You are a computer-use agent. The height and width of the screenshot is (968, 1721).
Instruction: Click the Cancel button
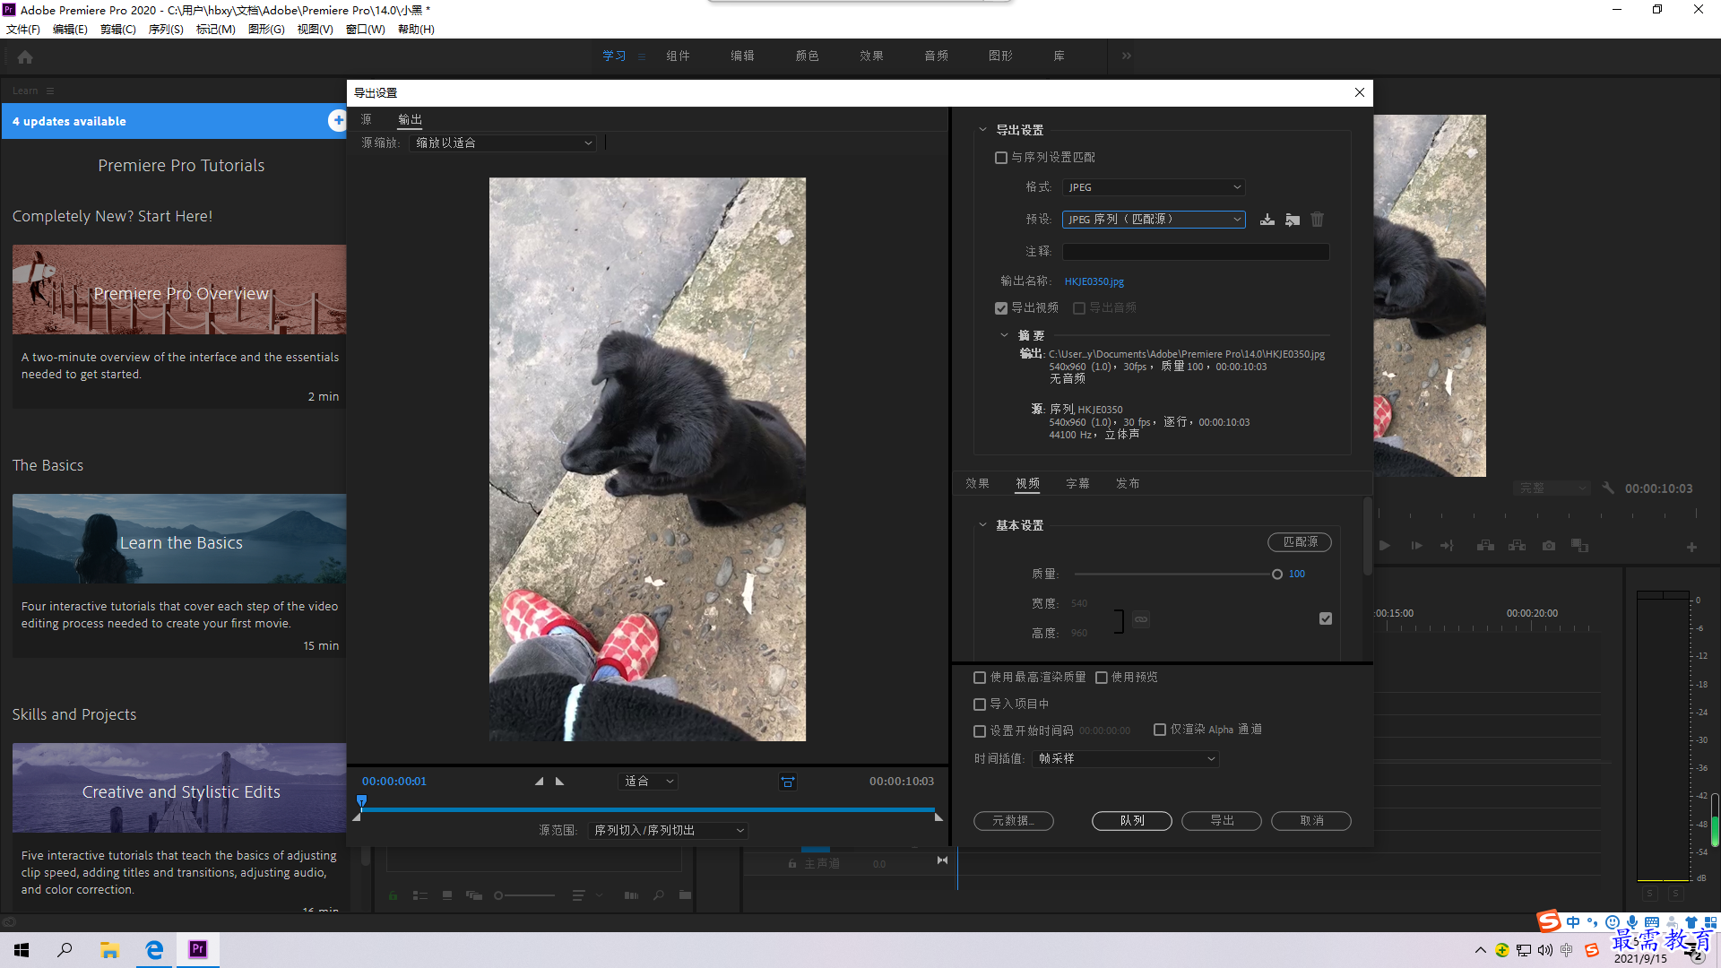tap(1311, 821)
